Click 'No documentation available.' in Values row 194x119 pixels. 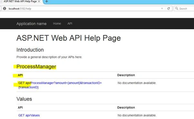click(x=137, y=115)
